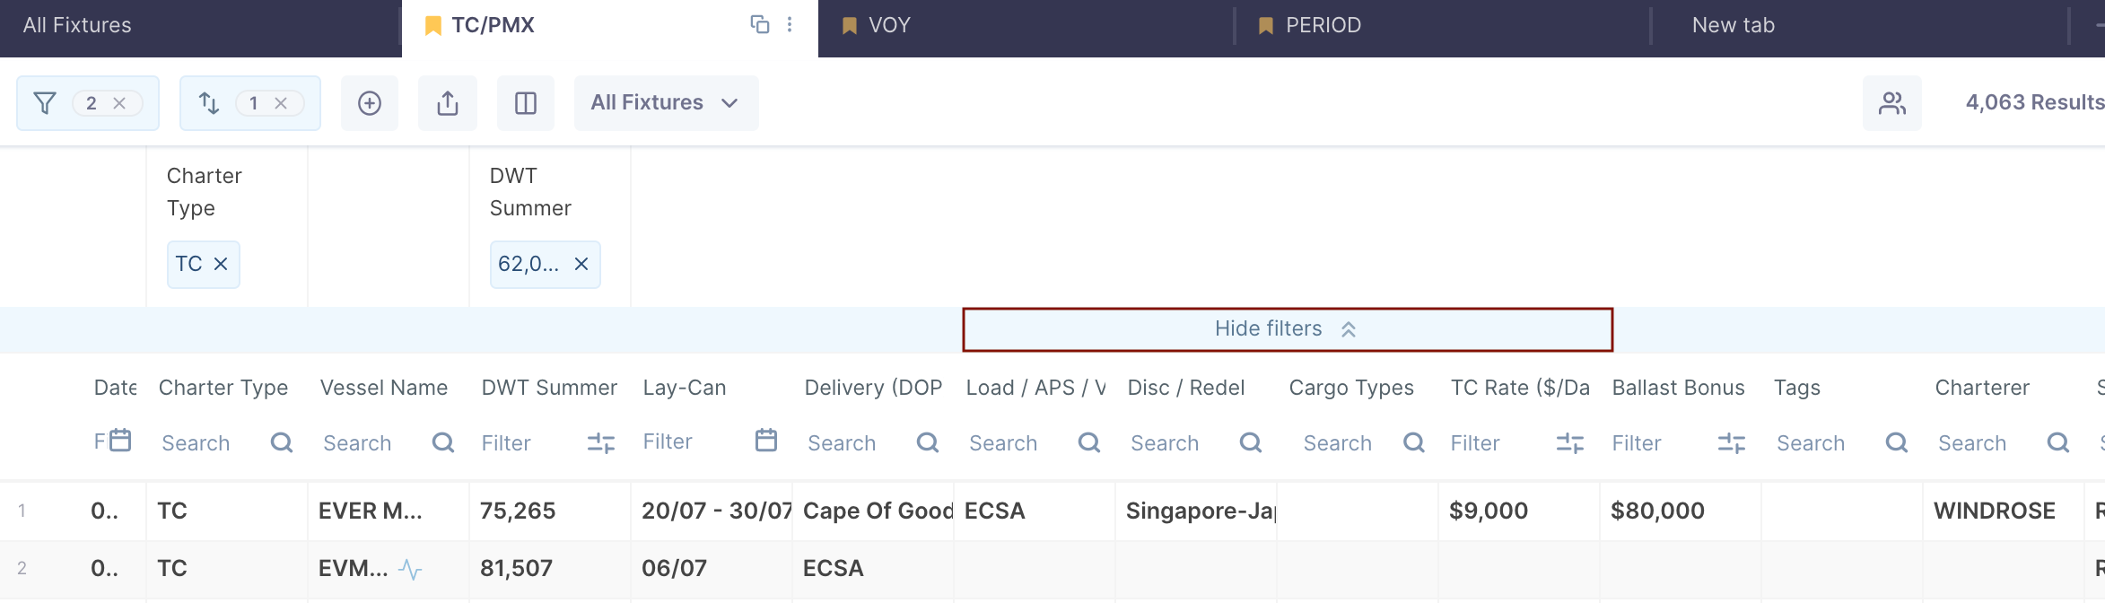Toggle the column layout icon
2105x603 pixels.
pos(526,103)
